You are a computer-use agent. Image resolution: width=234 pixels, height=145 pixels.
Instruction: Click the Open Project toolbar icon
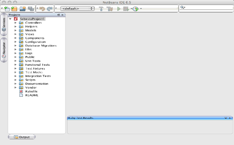tap(23, 9)
